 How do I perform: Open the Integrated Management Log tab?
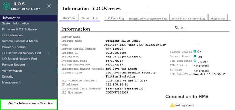click(148, 18)
